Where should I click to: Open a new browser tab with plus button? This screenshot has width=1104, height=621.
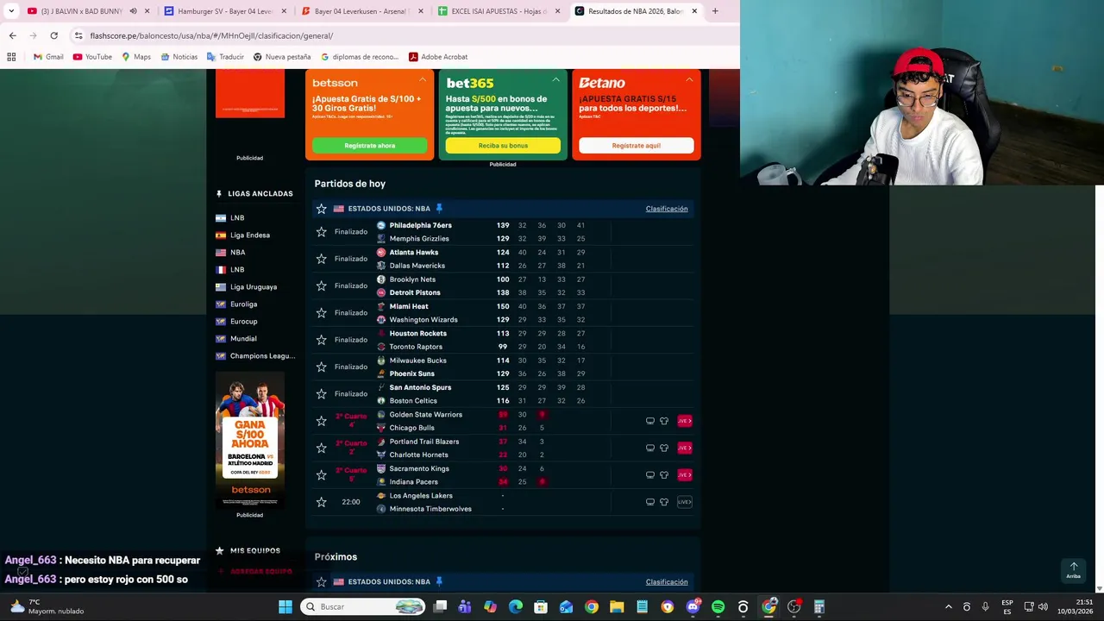tap(714, 11)
